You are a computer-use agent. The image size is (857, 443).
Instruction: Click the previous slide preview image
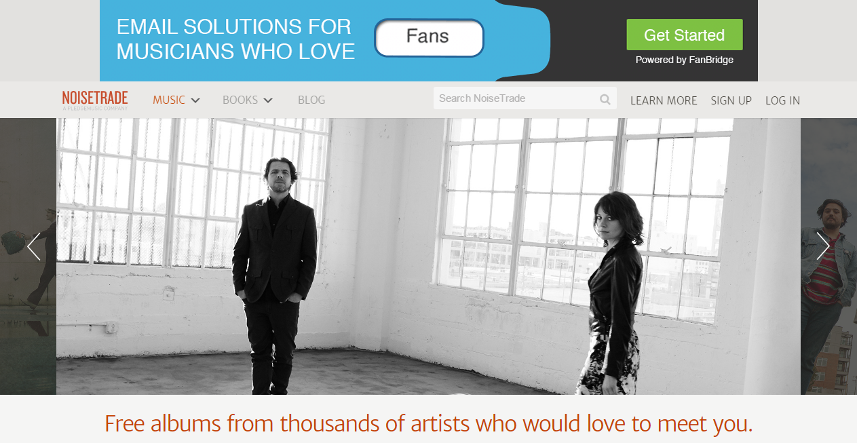click(28, 256)
